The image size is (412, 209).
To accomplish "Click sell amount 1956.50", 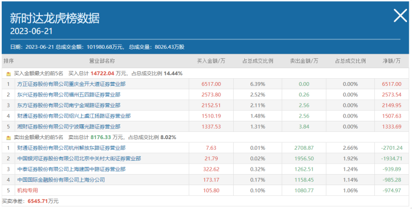I will (304, 159).
